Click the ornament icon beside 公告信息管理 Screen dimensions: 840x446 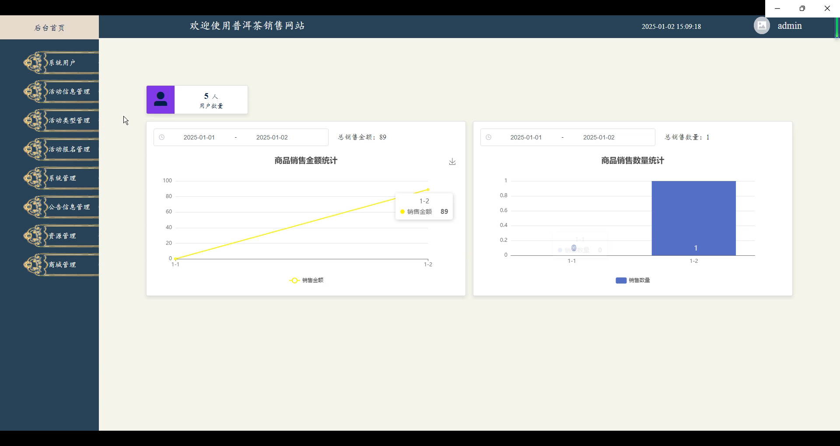[x=35, y=207]
